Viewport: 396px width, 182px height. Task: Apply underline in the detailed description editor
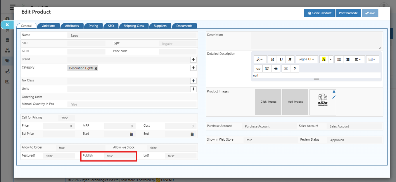[x=281, y=59]
